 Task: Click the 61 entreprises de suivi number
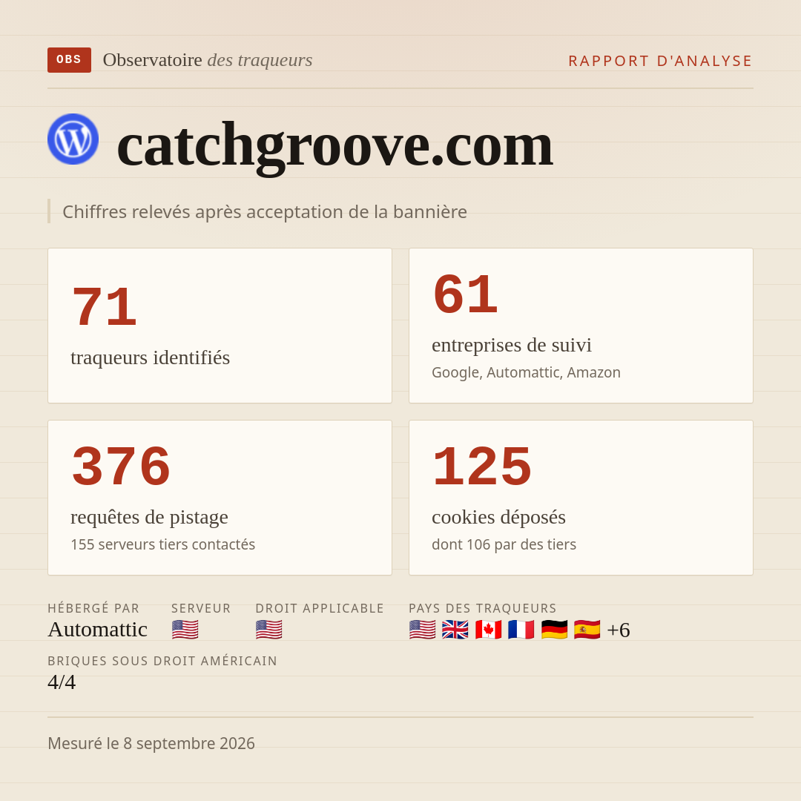pos(465,294)
